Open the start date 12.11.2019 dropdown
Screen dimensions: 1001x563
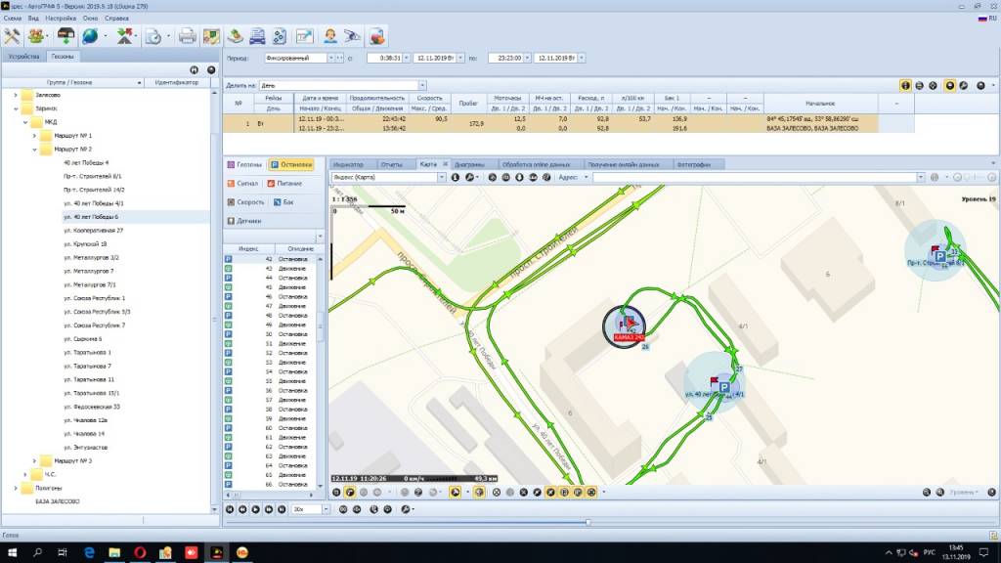click(460, 58)
